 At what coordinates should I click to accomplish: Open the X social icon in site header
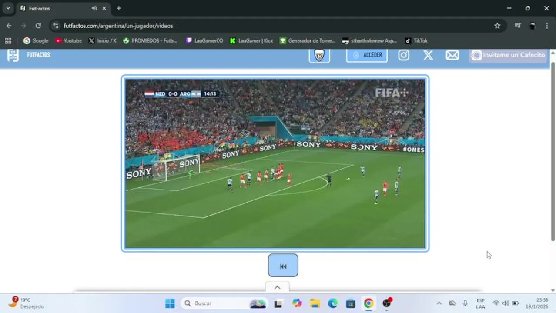click(428, 55)
